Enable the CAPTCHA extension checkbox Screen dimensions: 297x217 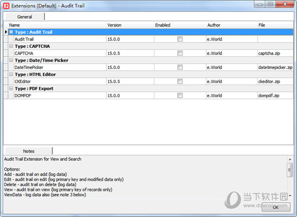pyautogui.click(x=180, y=53)
